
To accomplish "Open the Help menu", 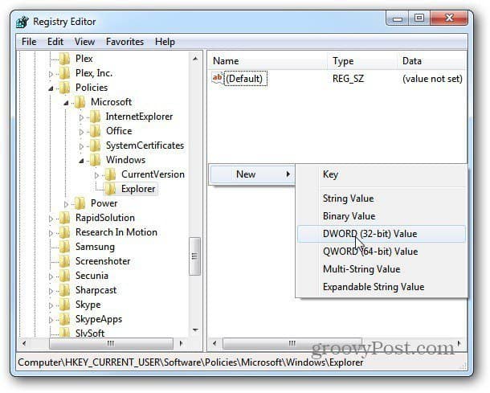I will click(x=165, y=42).
